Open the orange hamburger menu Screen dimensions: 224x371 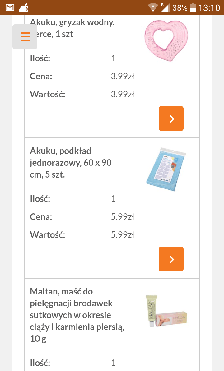25,37
